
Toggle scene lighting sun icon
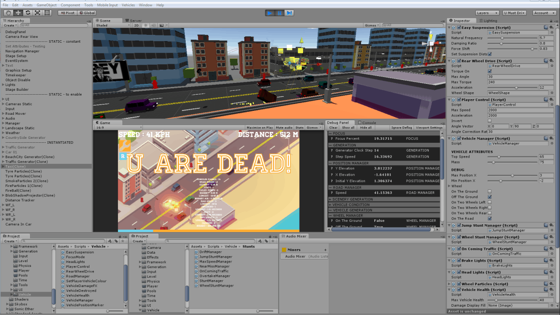[145, 25]
